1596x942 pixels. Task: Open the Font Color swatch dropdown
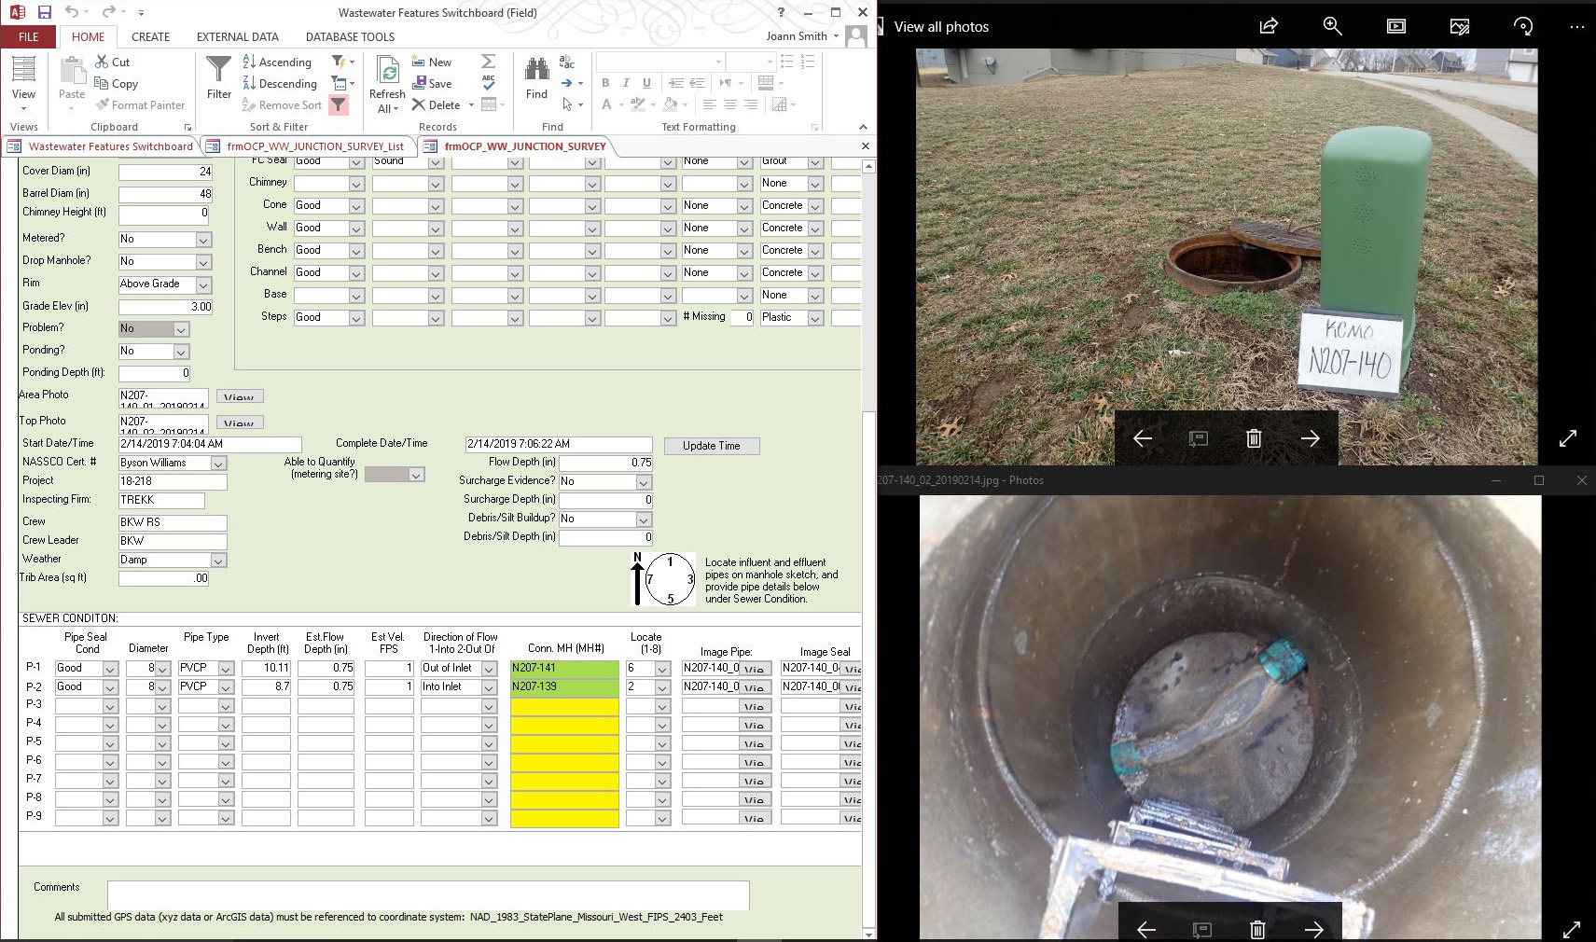pos(619,105)
